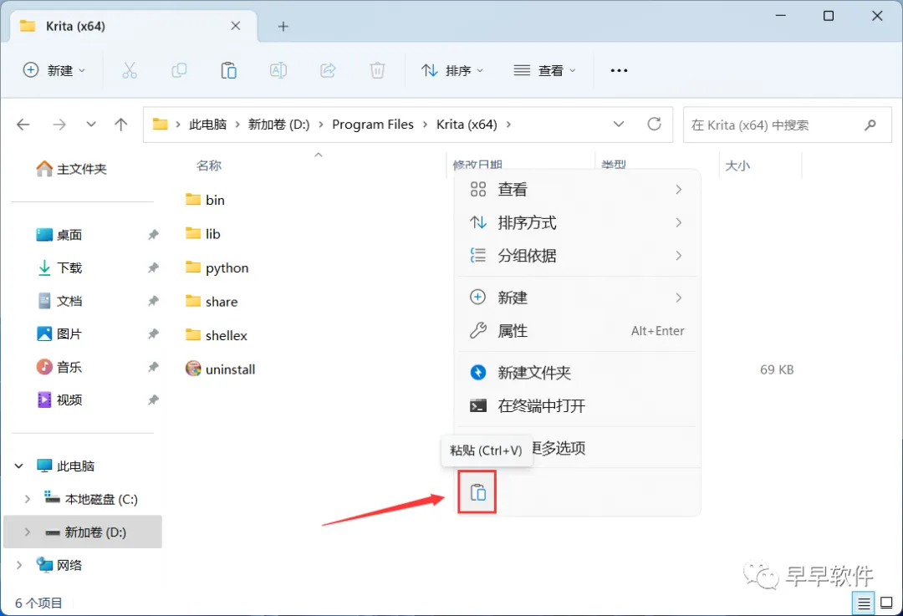Click pin icon beside 视频
903x616 pixels.
coord(153,400)
